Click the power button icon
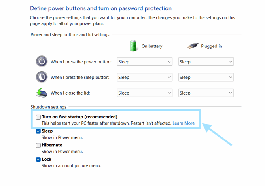265x186 pixels. (x=42, y=61)
